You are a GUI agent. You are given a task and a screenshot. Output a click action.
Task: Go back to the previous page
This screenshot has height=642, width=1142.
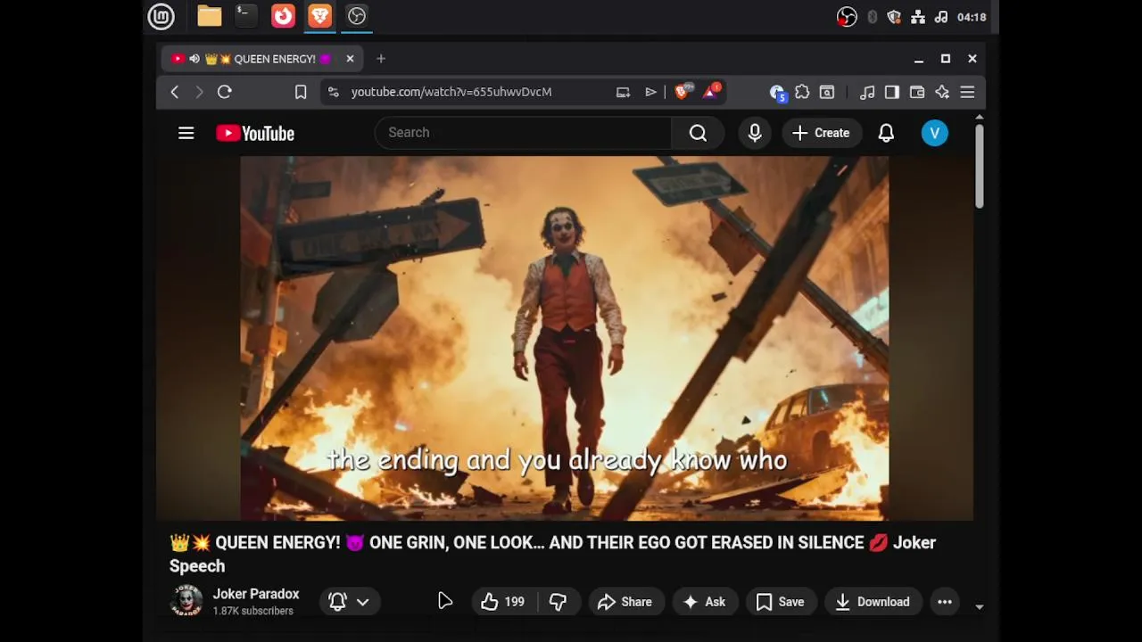175,92
